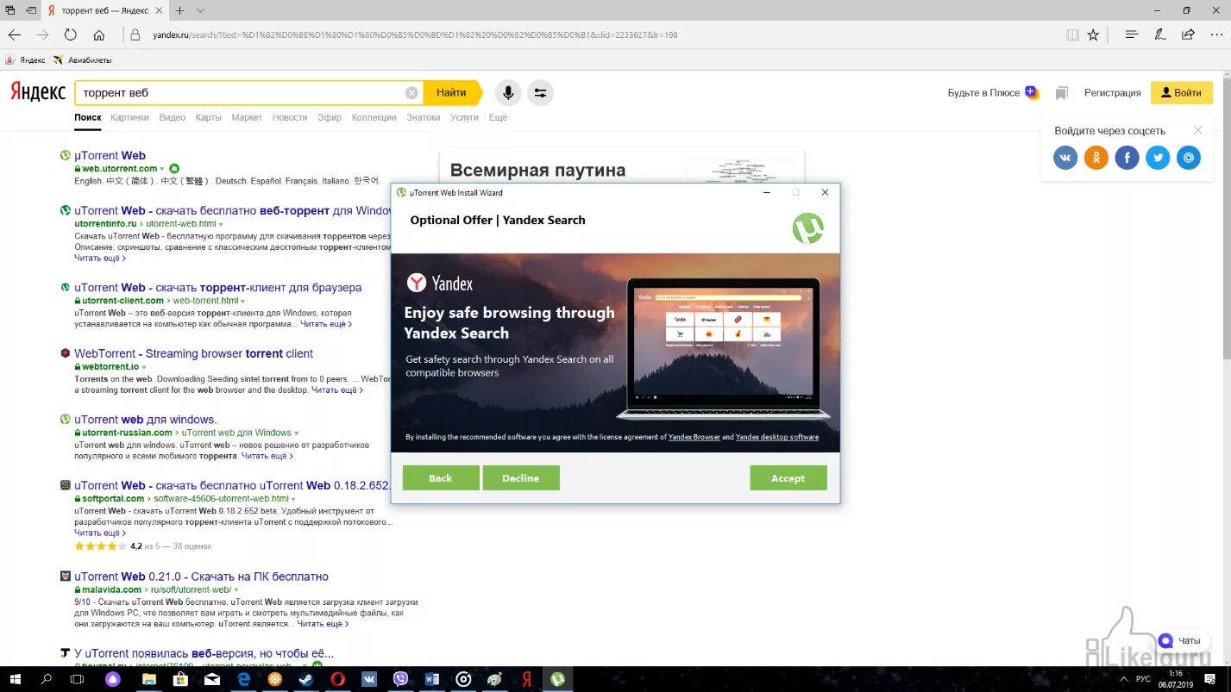
Task: Sign in with the Odnoklassniki icon
Action: tap(1096, 158)
